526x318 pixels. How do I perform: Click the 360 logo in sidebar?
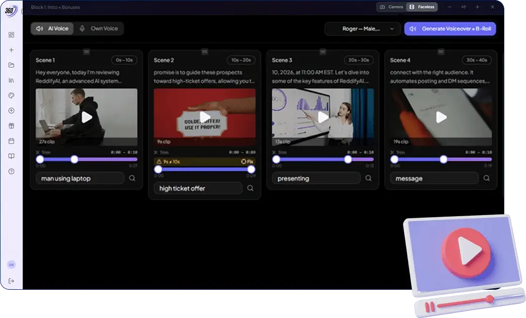[x=11, y=11]
